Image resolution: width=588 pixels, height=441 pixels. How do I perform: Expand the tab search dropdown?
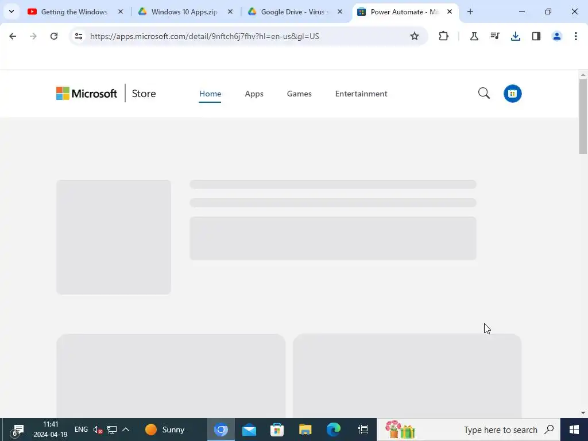11,11
